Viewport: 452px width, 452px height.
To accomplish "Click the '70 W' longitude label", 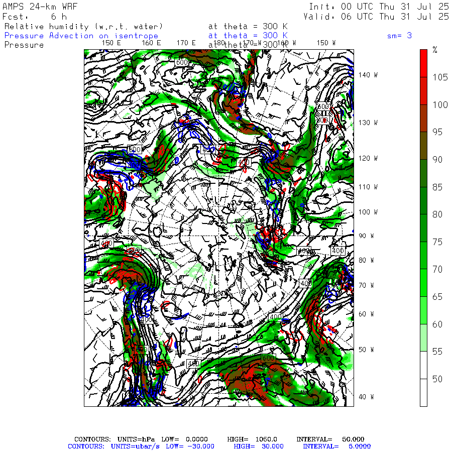I will (x=366, y=285).
